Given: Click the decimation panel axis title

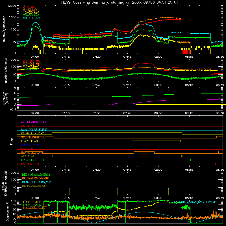Looking at the screenshot, I should pyautogui.click(x=4, y=183).
